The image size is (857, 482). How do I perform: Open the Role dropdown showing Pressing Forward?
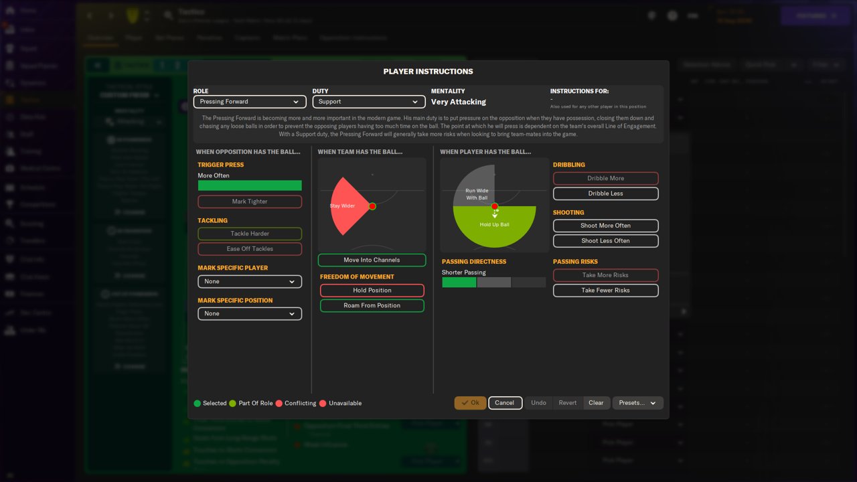point(250,102)
